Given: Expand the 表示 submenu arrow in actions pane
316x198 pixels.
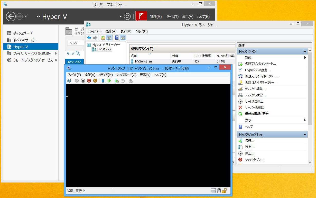Looking at the screenshot, I should (305, 120).
